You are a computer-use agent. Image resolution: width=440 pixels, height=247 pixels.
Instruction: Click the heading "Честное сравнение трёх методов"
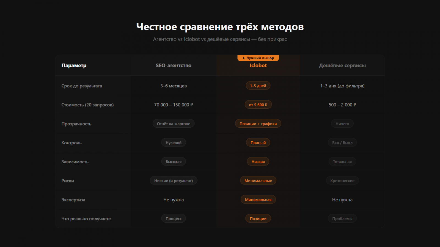220,27
